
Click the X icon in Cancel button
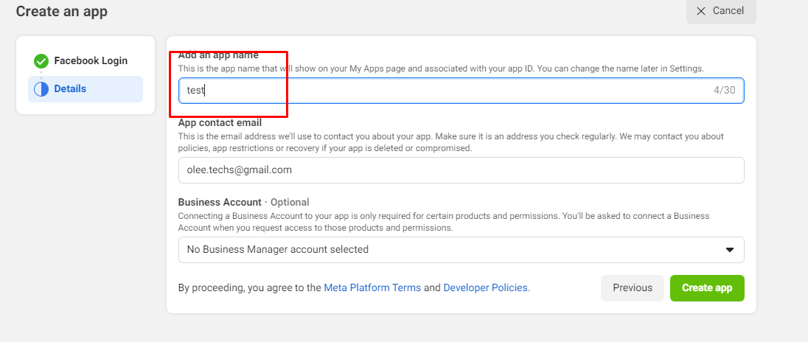click(700, 11)
